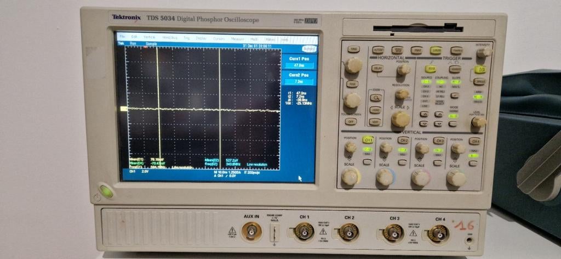Screen dimensions: 561x259
Task: Push the trigger SLOPE select button
Action: pyautogui.click(x=454, y=95)
